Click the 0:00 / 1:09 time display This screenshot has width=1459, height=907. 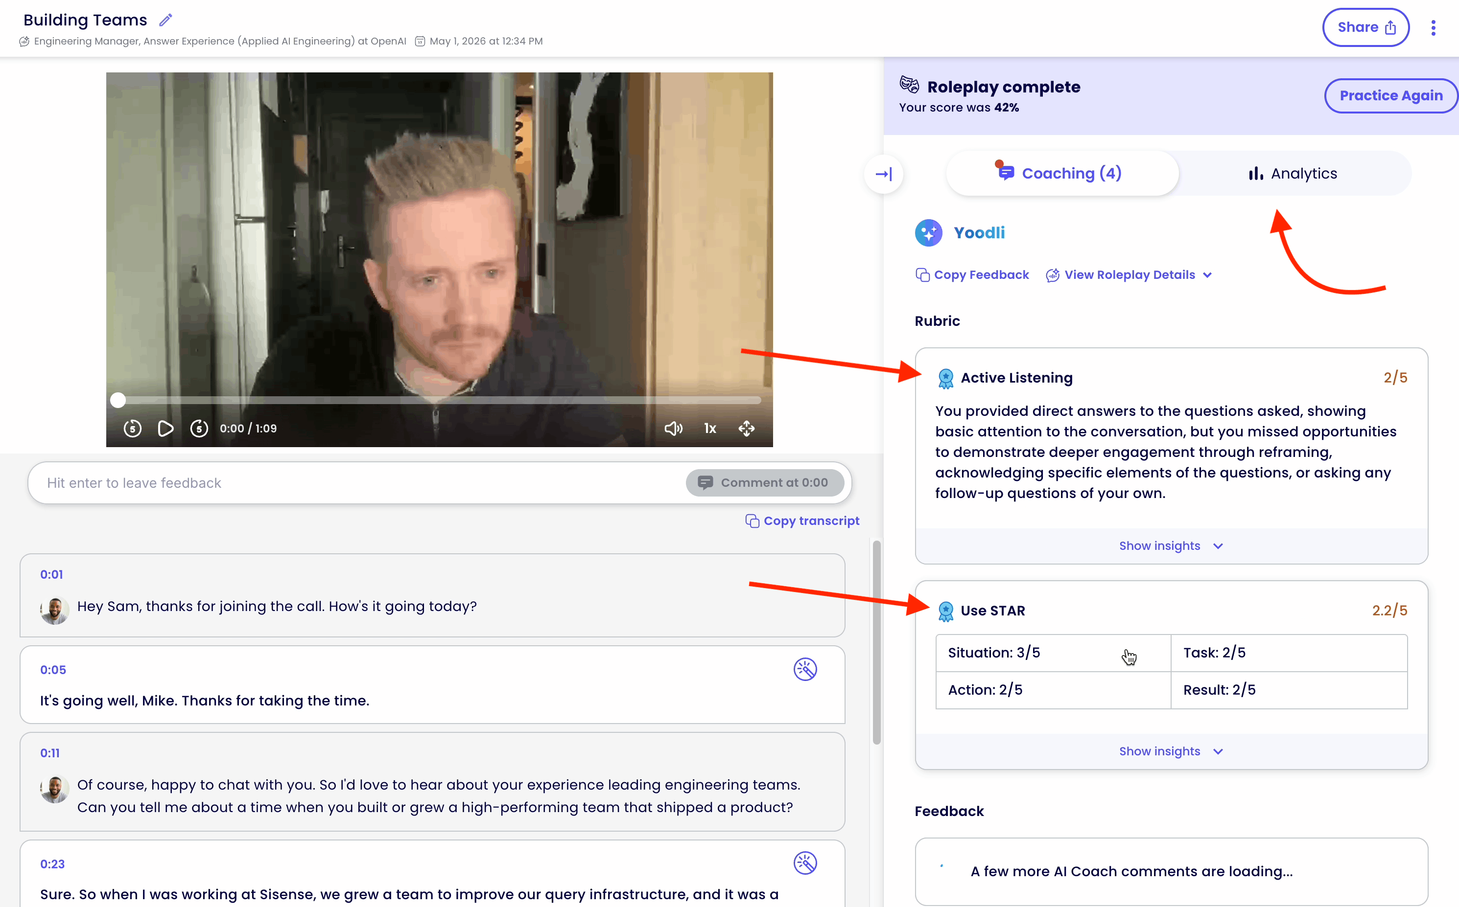(x=248, y=429)
